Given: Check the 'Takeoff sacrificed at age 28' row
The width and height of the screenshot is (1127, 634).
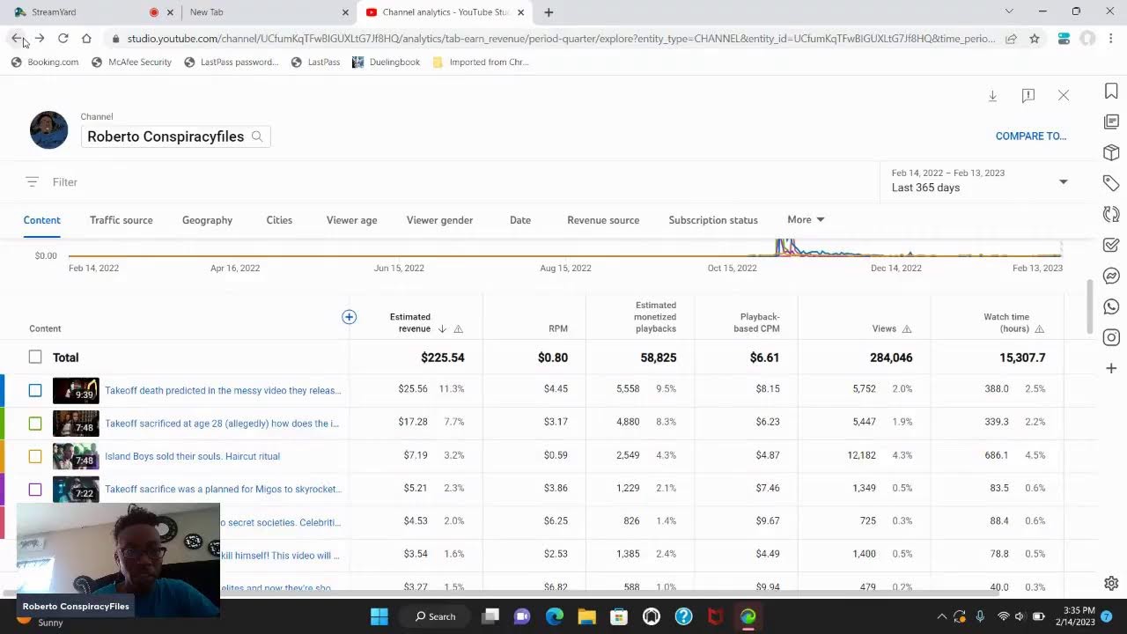Looking at the screenshot, I should [35, 424].
